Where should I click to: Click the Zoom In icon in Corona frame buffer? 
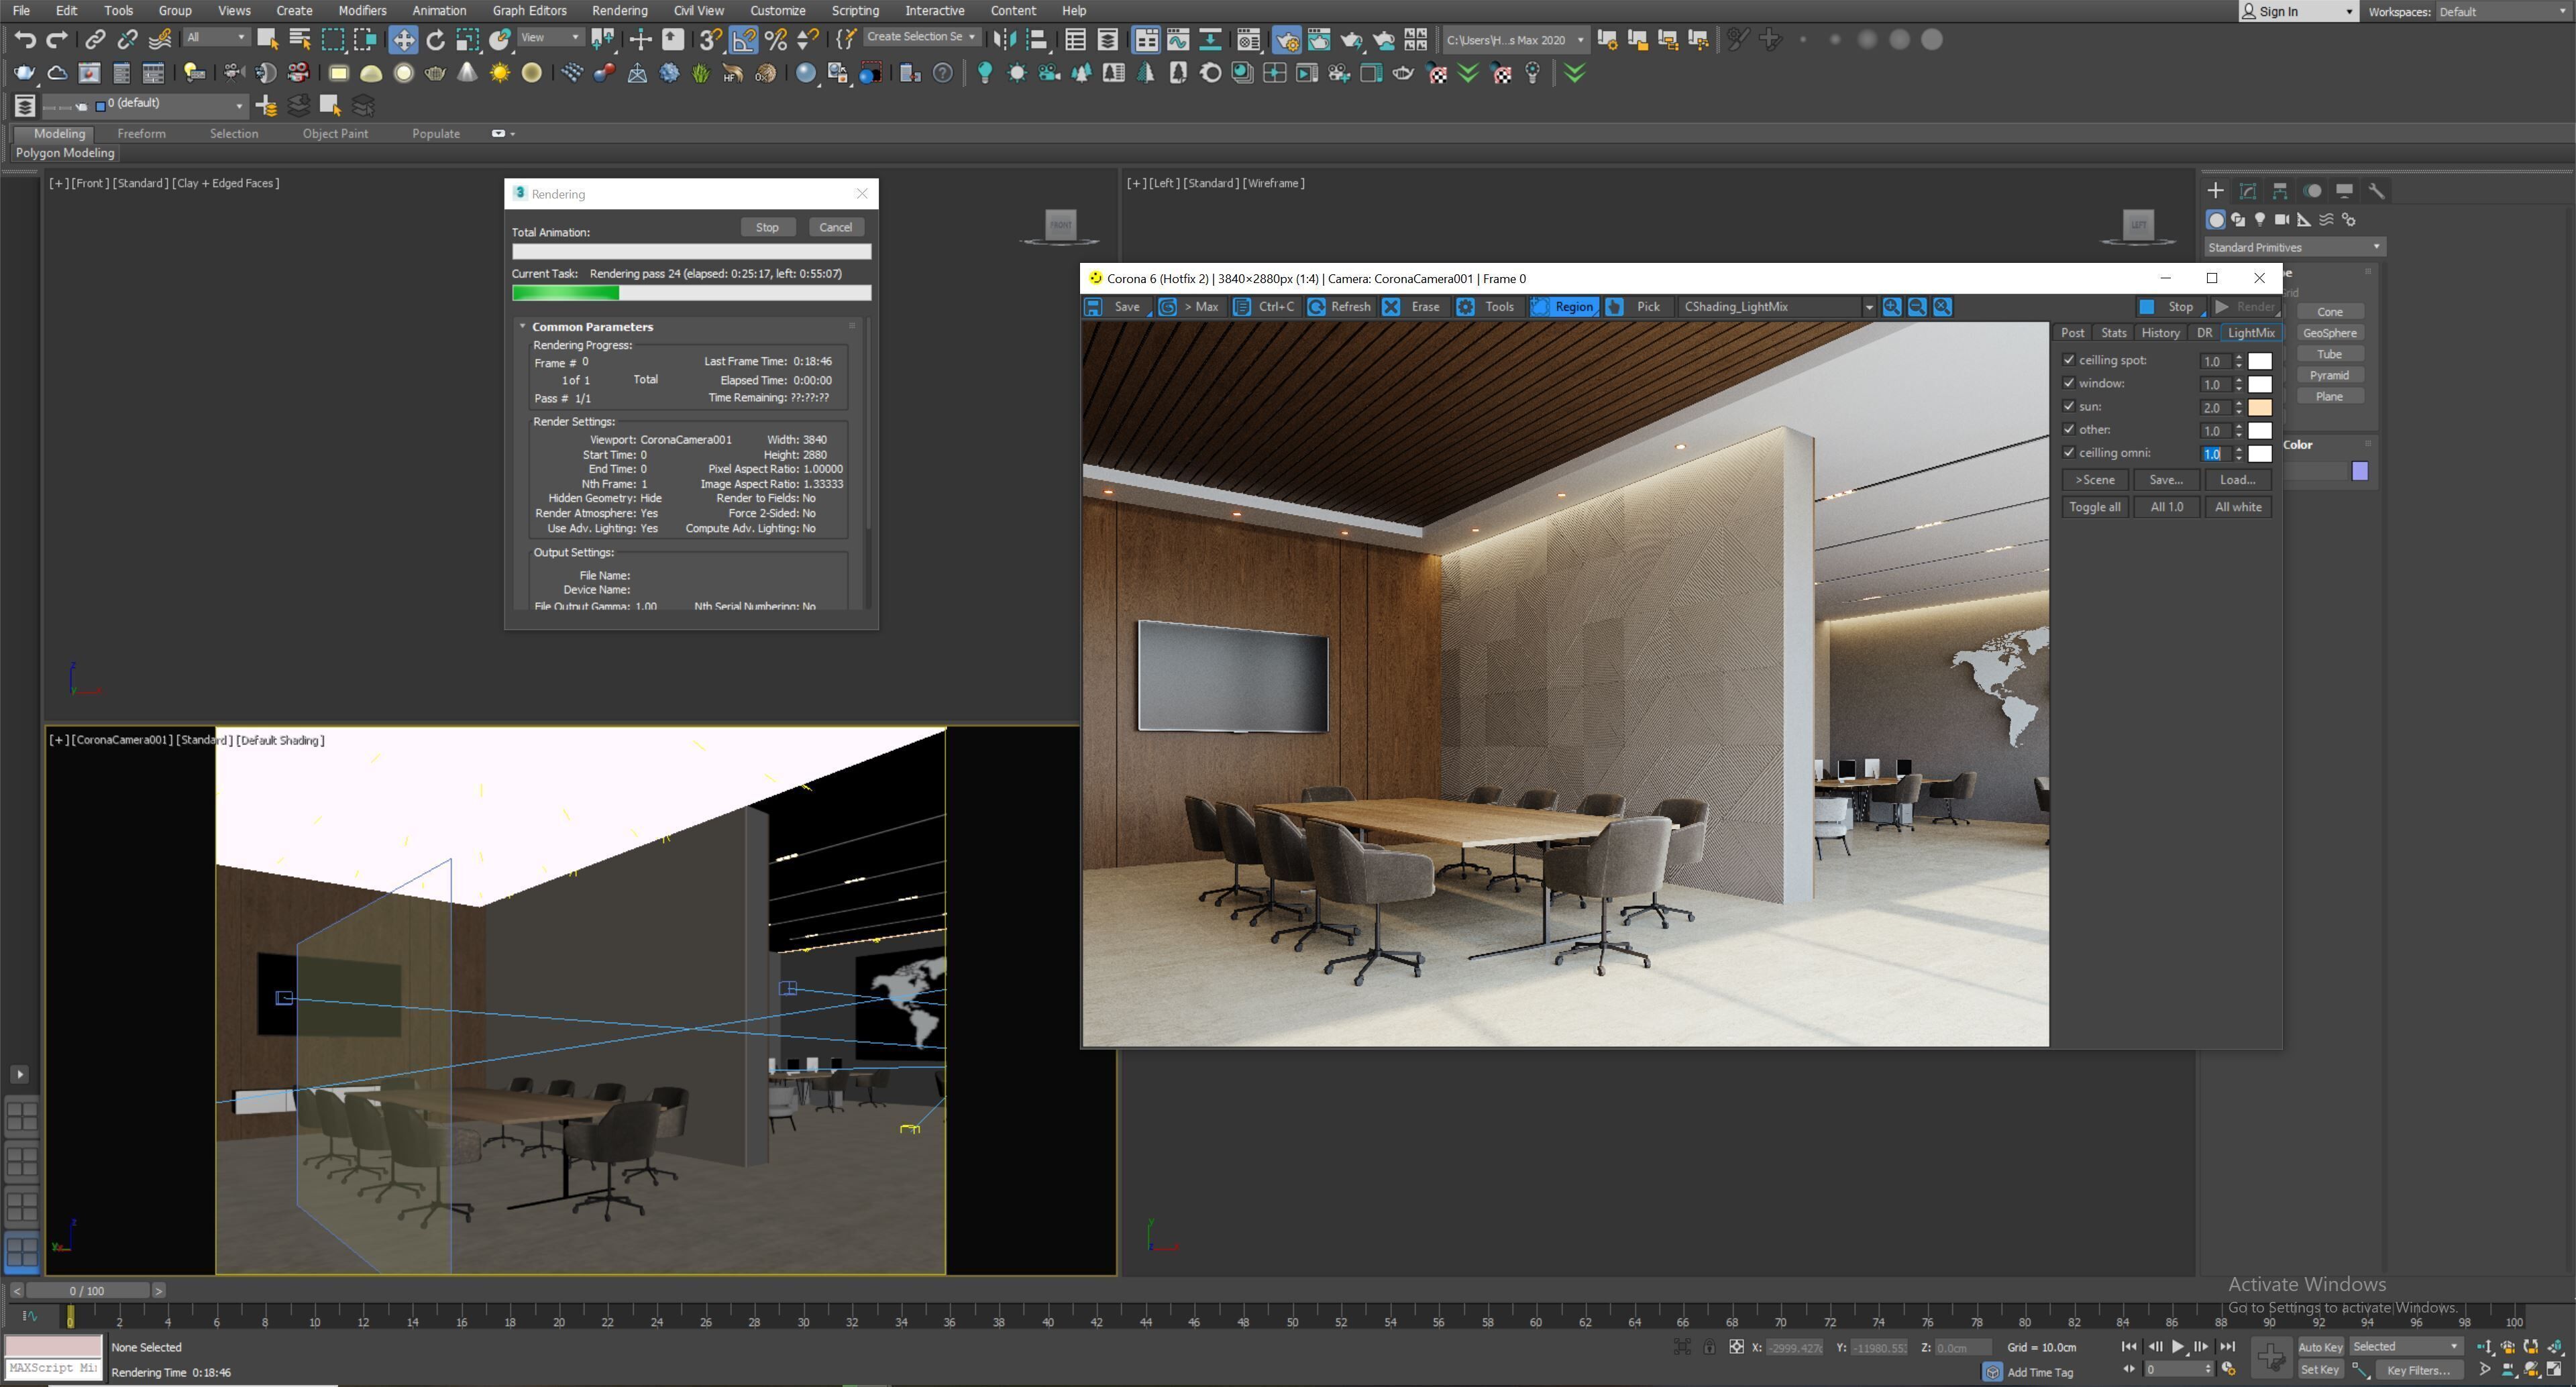[1892, 307]
